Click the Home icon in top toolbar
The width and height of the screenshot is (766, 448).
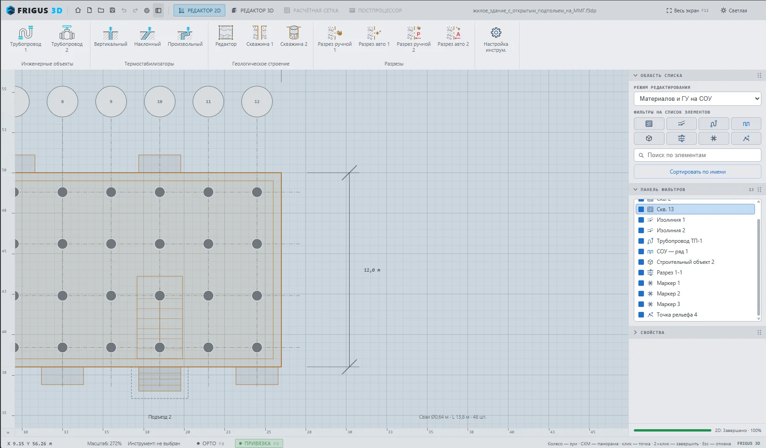(78, 10)
